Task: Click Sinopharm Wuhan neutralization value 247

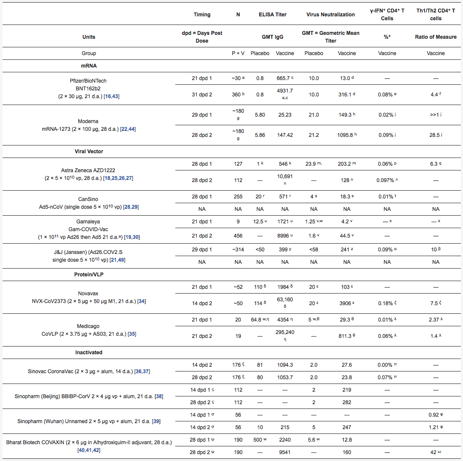Action: [347, 427]
